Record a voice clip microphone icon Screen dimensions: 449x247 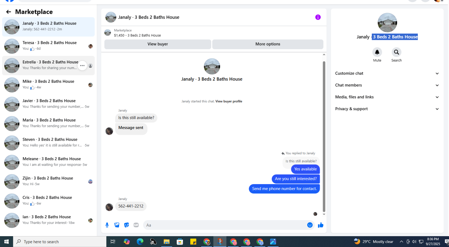point(107,225)
